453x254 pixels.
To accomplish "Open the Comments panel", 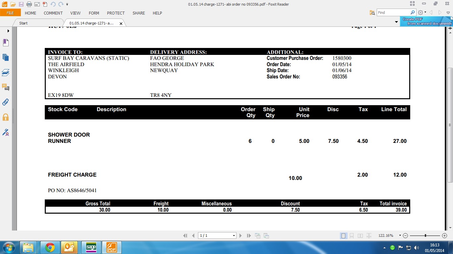I will (6, 87).
